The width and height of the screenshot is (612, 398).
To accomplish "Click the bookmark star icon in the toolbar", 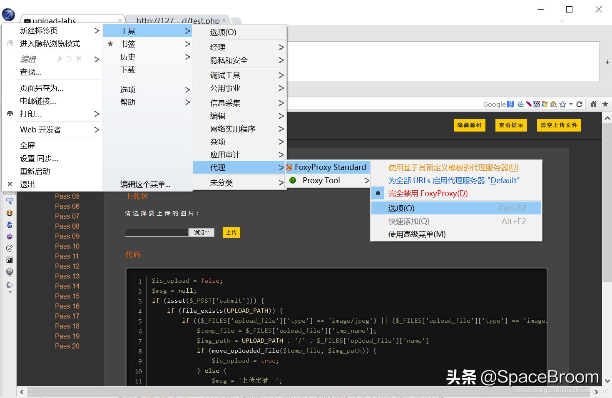I will (606, 104).
